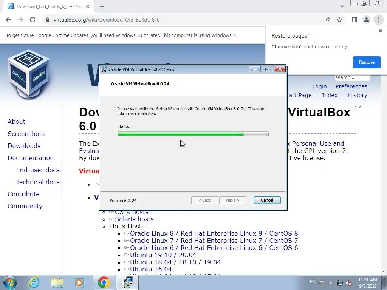
Task: Click the lock icon in address bar
Action: 48,20
